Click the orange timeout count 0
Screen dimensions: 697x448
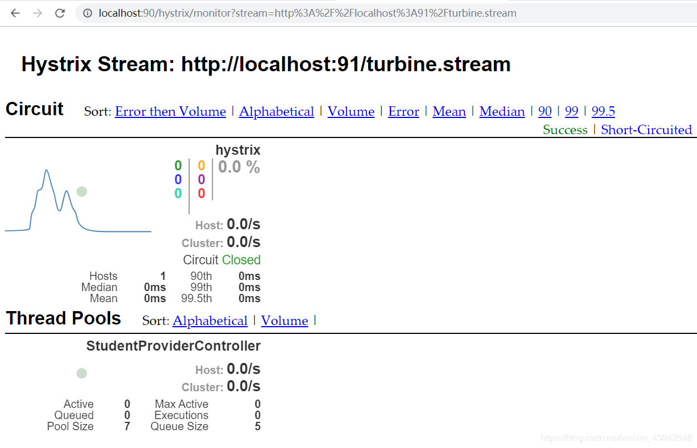coord(201,165)
